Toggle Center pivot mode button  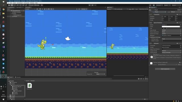coord(31,5)
